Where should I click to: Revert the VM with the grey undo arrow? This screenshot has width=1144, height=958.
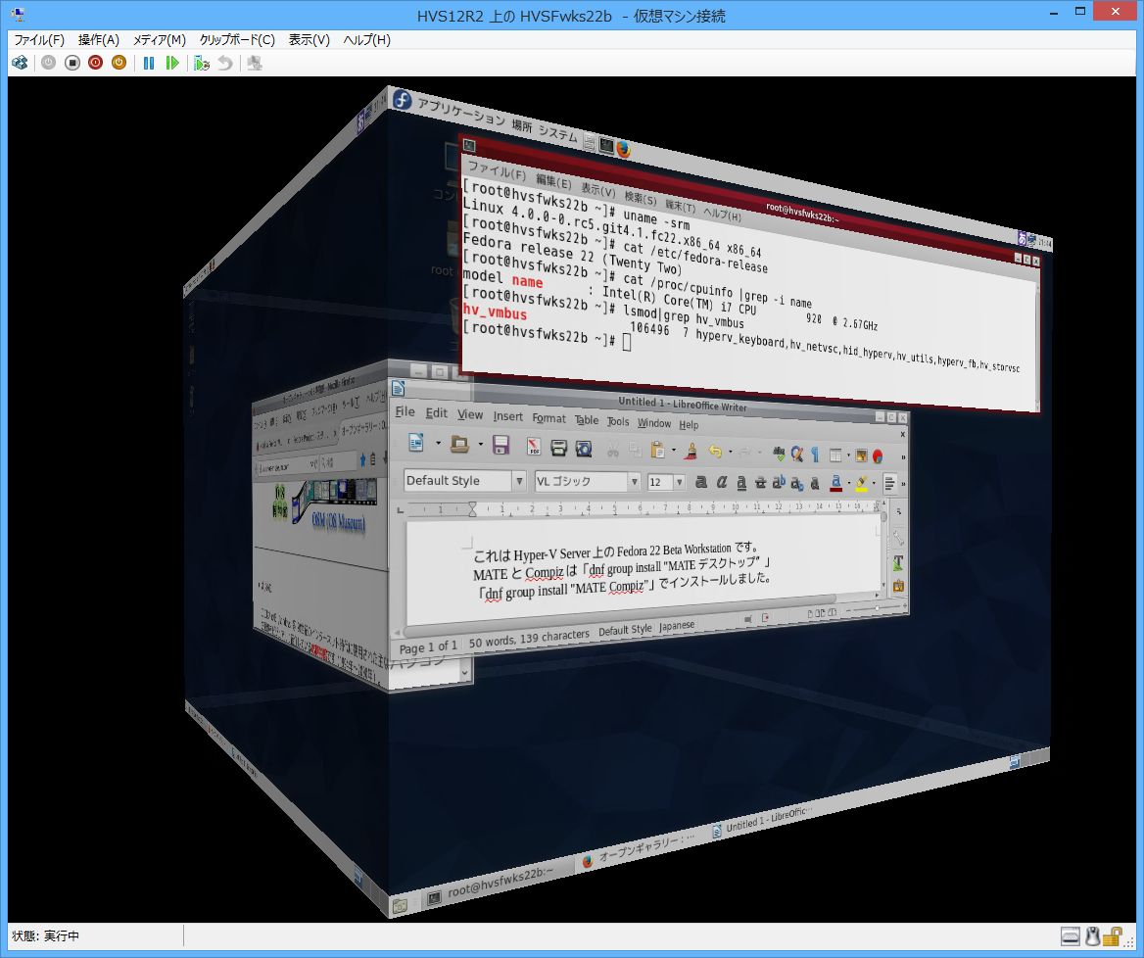click(x=224, y=63)
